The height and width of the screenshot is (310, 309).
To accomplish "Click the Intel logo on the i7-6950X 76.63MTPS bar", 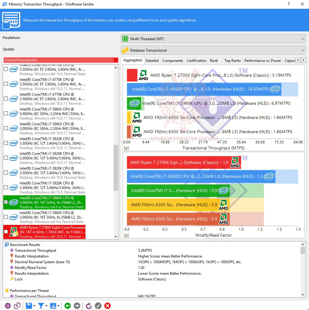I will pos(275,89).
